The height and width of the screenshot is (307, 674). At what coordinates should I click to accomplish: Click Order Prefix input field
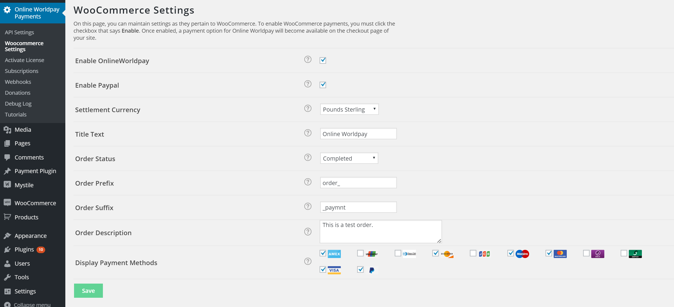click(358, 183)
